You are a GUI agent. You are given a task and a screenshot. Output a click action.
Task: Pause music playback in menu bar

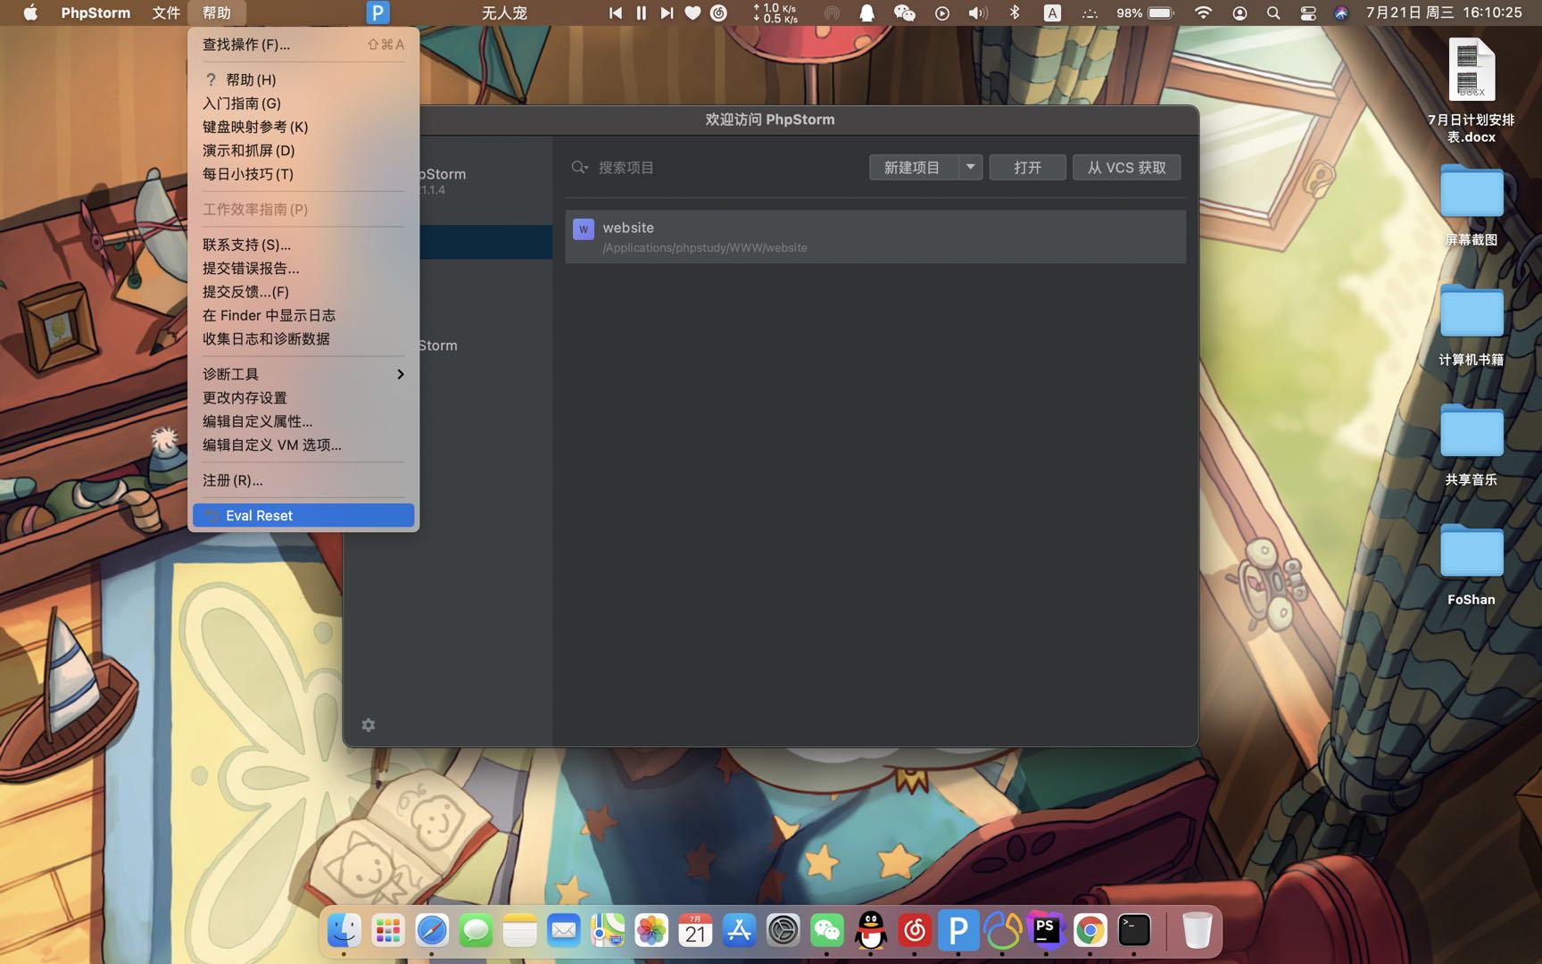pos(641,12)
